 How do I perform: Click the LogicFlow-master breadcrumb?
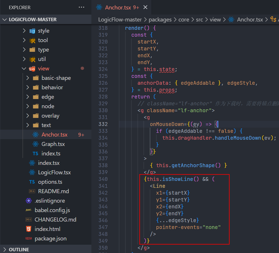click(120, 19)
